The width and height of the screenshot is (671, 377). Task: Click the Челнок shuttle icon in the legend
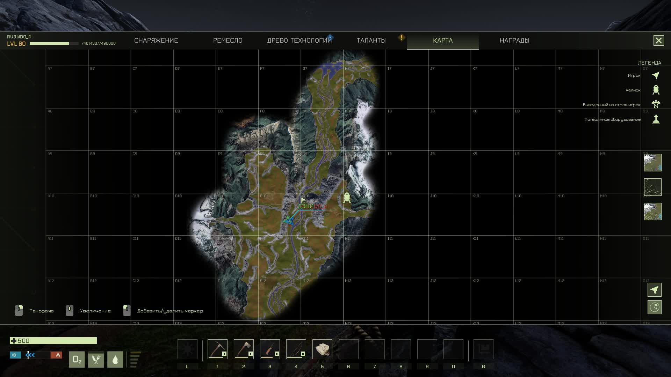pyautogui.click(x=656, y=90)
